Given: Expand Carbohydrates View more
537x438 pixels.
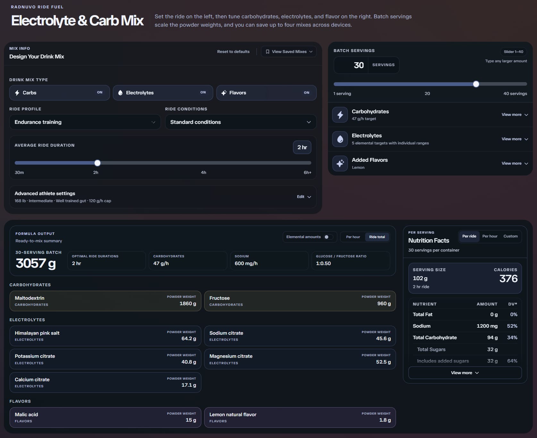Looking at the screenshot, I should click(x=515, y=115).
